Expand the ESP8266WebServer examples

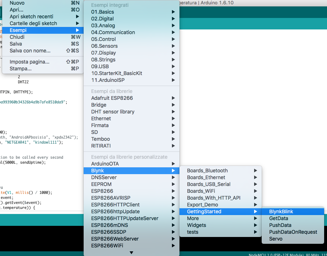(x=115, y=239)
